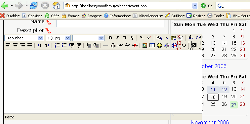Insert a table
Image resolution: width=250 pixels, height=124 pixels.
click(x=152, y=45)
